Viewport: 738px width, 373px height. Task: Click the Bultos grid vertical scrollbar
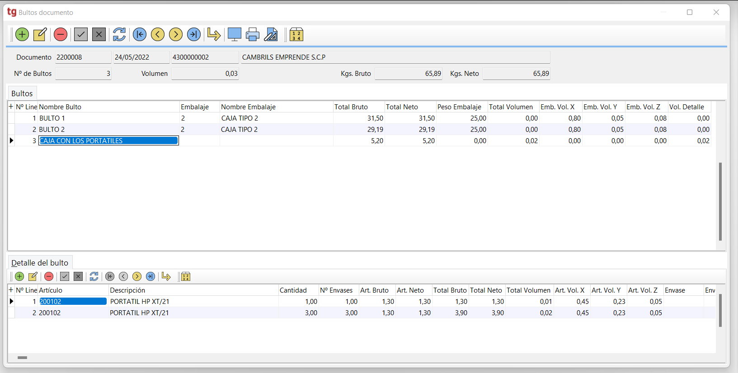(x=720, y=201)
